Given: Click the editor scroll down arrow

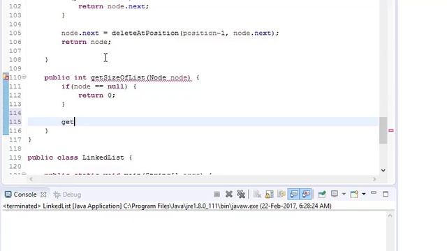Looking at the screenshot, I should 383,170.
